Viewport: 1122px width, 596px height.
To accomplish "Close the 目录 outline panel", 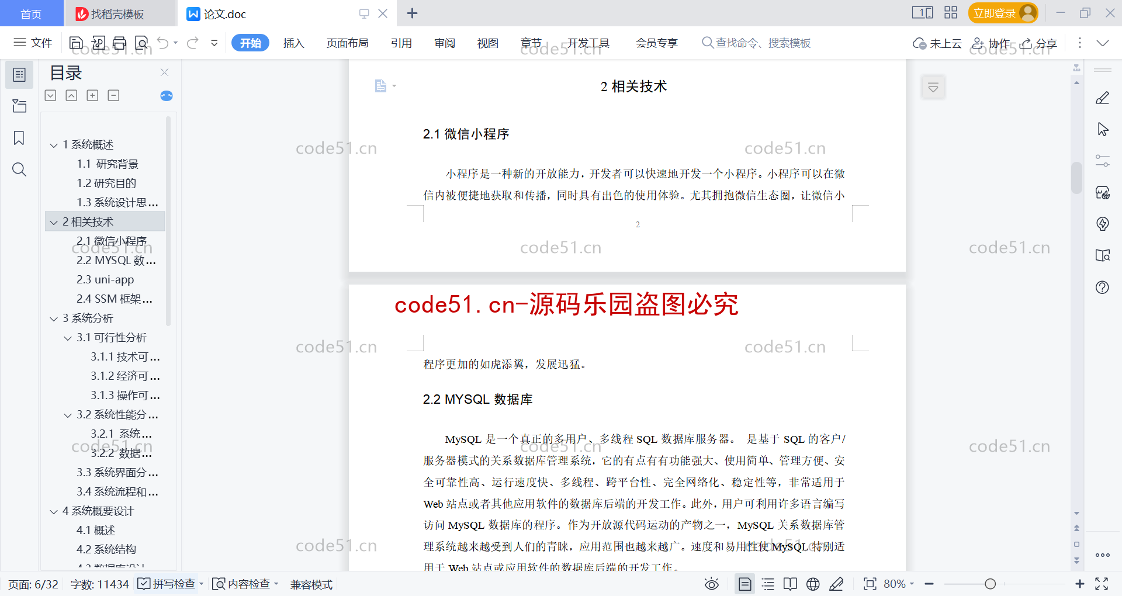I will [164, 72].
